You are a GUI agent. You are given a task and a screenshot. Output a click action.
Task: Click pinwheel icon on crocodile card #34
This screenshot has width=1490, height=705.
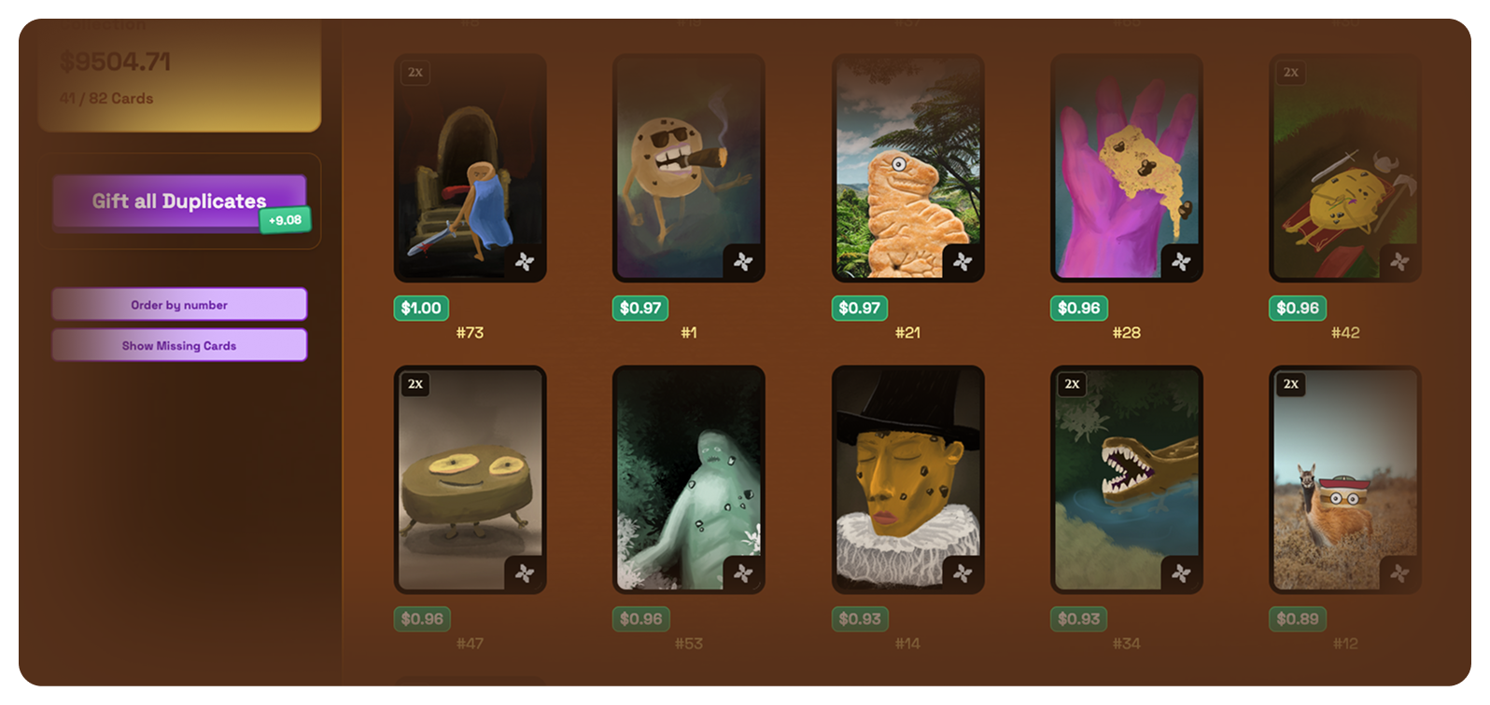point(1181,574)
